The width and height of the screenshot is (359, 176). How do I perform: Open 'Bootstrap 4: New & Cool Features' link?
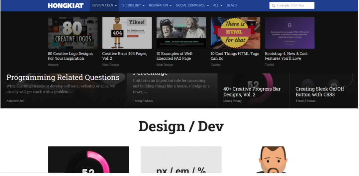[x=286, y=56]
